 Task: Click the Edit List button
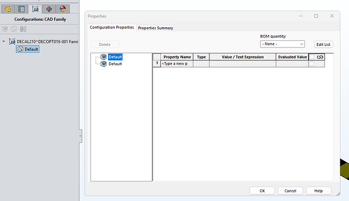click(323, 44)
